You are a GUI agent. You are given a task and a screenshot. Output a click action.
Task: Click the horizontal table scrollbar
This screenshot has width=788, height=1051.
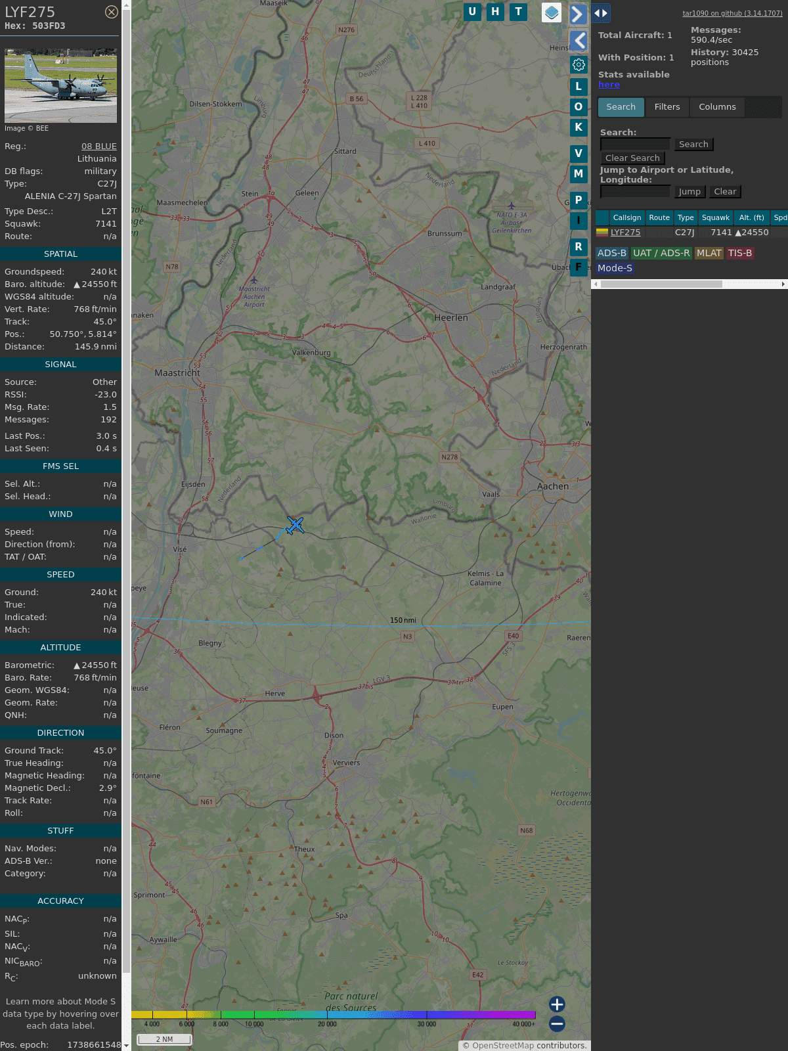click(x=661, y=284)
